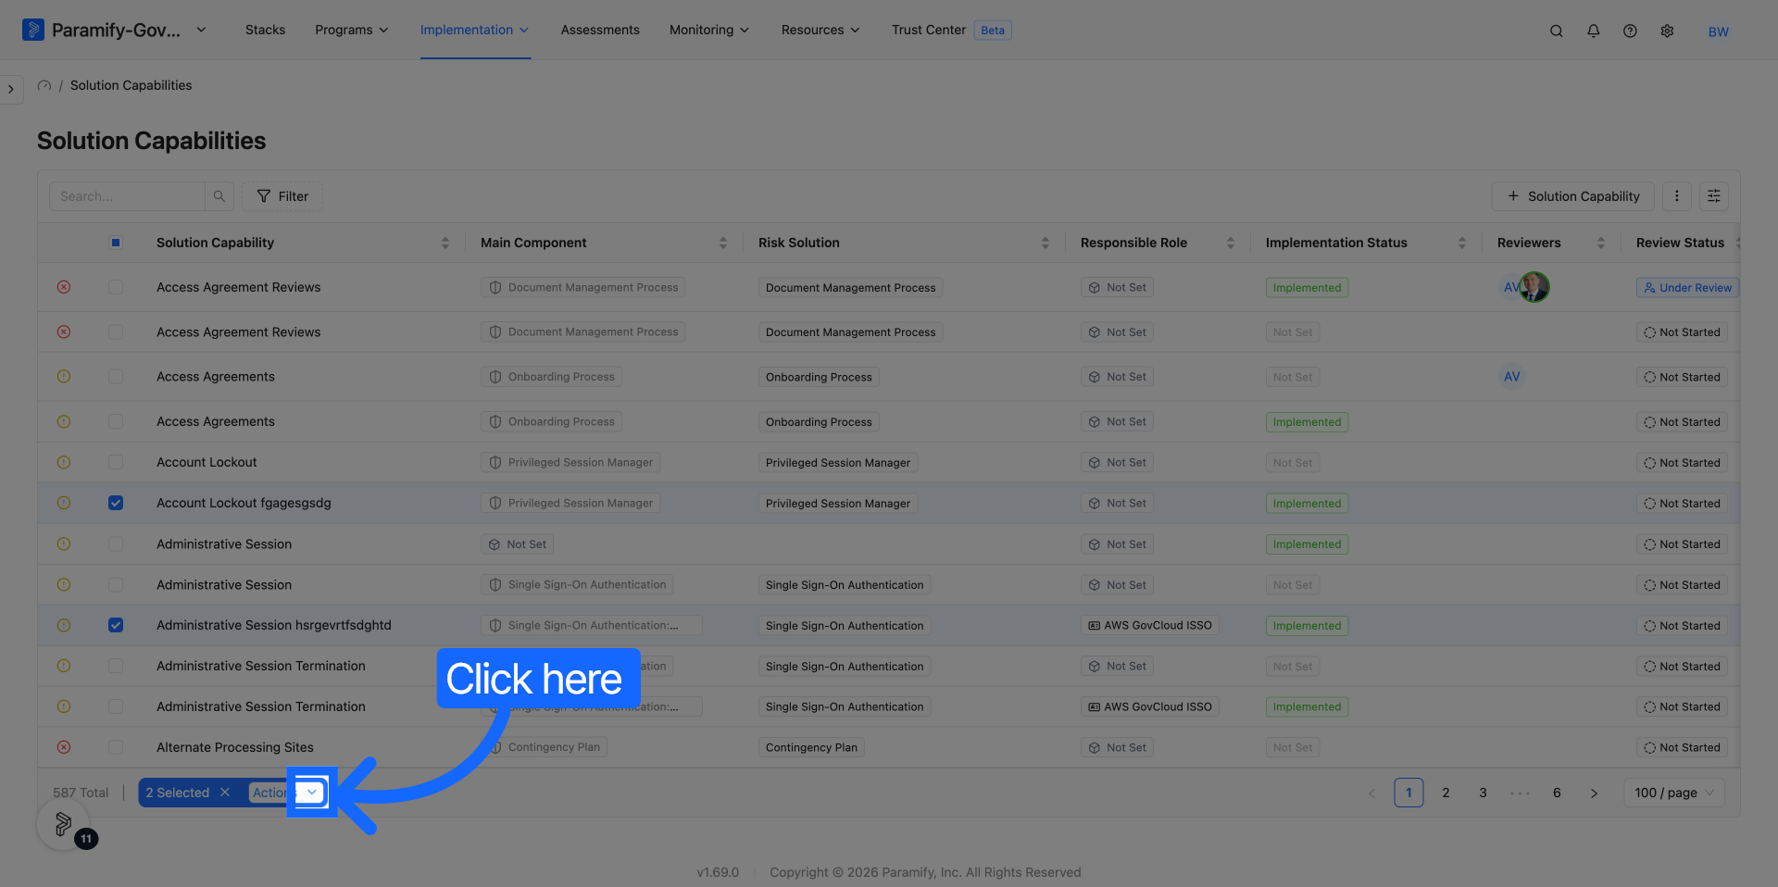The height and width of the screenshot is (887, 1778).
Task: Click '587 Total' count text
Action: tap(81, 793)
